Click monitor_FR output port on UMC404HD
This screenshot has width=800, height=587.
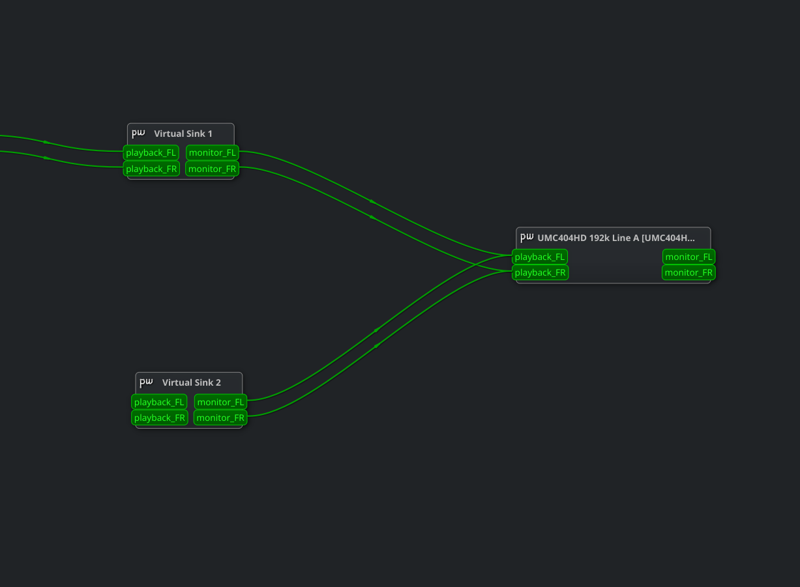pyautogui.click(x=689, y=272)
